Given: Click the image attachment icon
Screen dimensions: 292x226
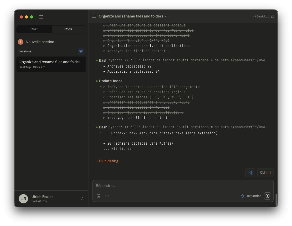Looking at the screenshot, I should pos(98,196).
